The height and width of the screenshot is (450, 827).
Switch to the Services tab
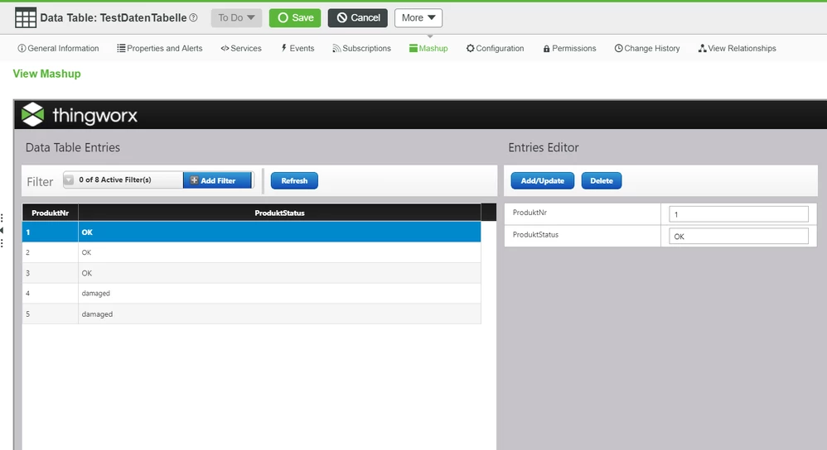[x=241, y=49]
